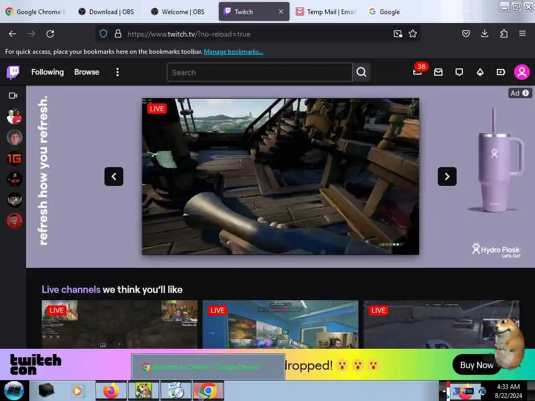Open the Windows Start menu
535x401 pixels.
coord(14,391)
